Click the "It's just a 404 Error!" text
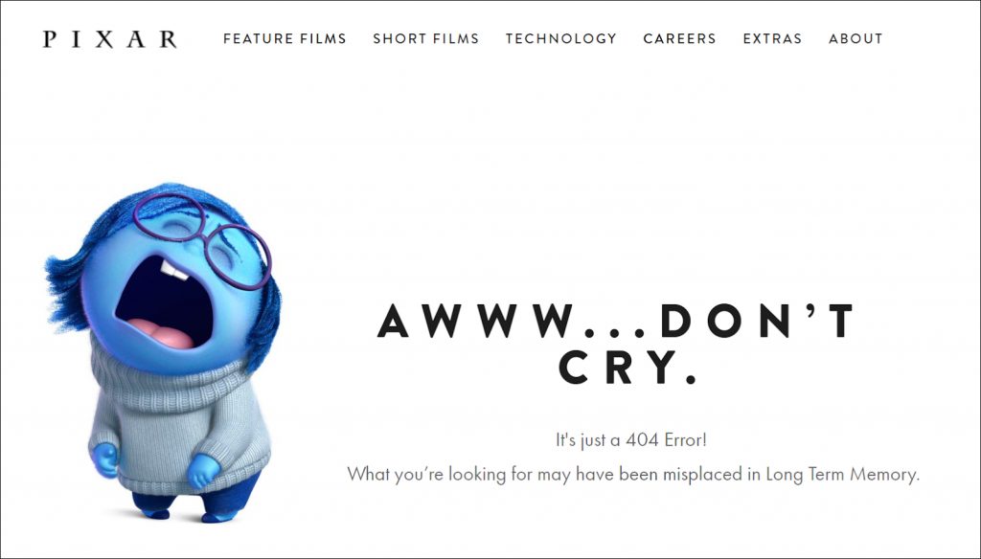Image resolution: width=981 pixels, height=559 pixels. coord(631,440)
